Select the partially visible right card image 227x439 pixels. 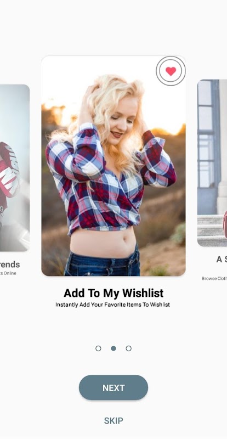212,163
